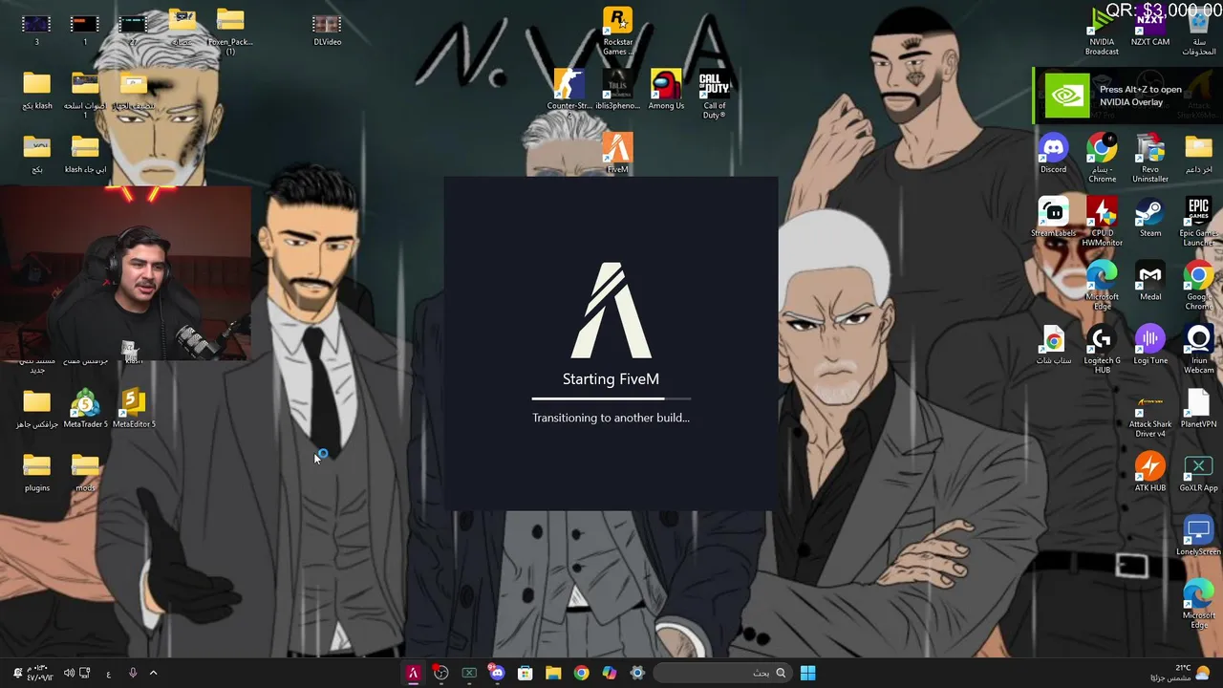Open the FiveM desktop shortcut
The width and height of the screenshot is (1223, 688).
(x=617, y=153)
